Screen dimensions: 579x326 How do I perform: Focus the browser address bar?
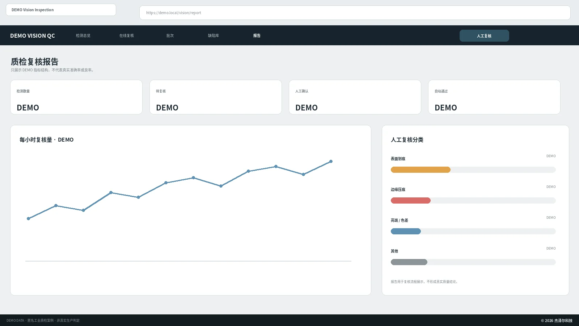(x=355, y=13)
